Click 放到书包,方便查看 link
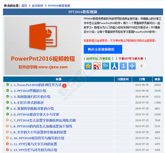 click(98, 59)
